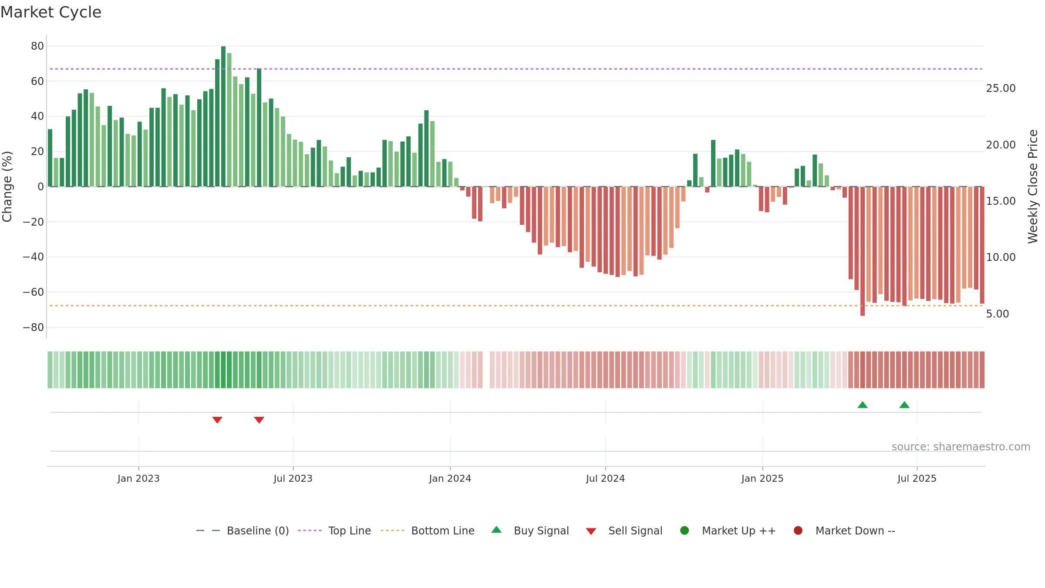Click the Jan 2023 axis label

click(x=138, y=479)
